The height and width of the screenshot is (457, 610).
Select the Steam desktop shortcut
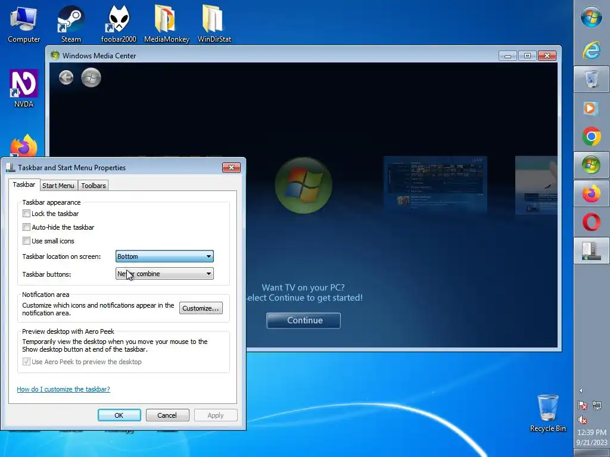[71, 24]
